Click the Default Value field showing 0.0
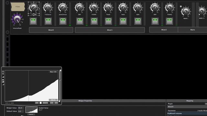The image size is (207, 116). coord(21,111)
